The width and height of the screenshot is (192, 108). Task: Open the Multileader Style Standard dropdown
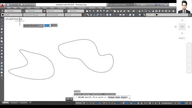click(x=76, y=11)
